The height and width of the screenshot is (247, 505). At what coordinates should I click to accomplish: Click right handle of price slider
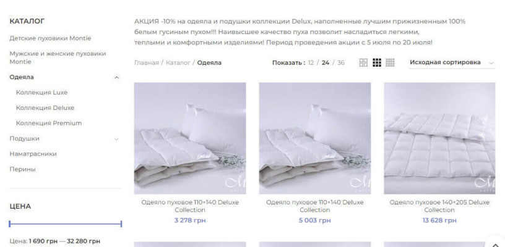tap(121, 224)
